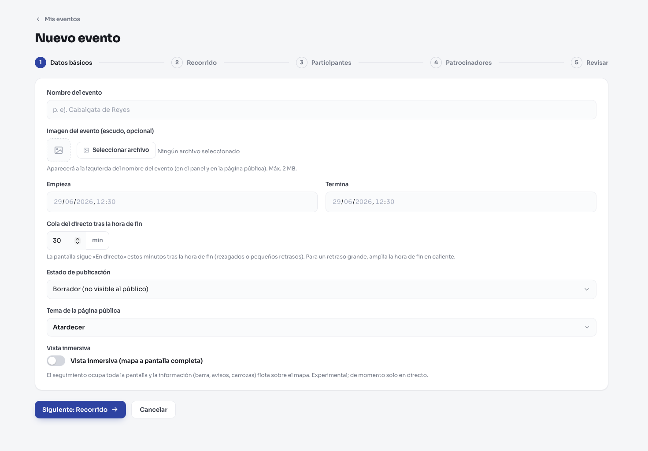The image size is (648, 451).
Task: Enable the Vista inmersiva toggle
Action: point(56,361)
